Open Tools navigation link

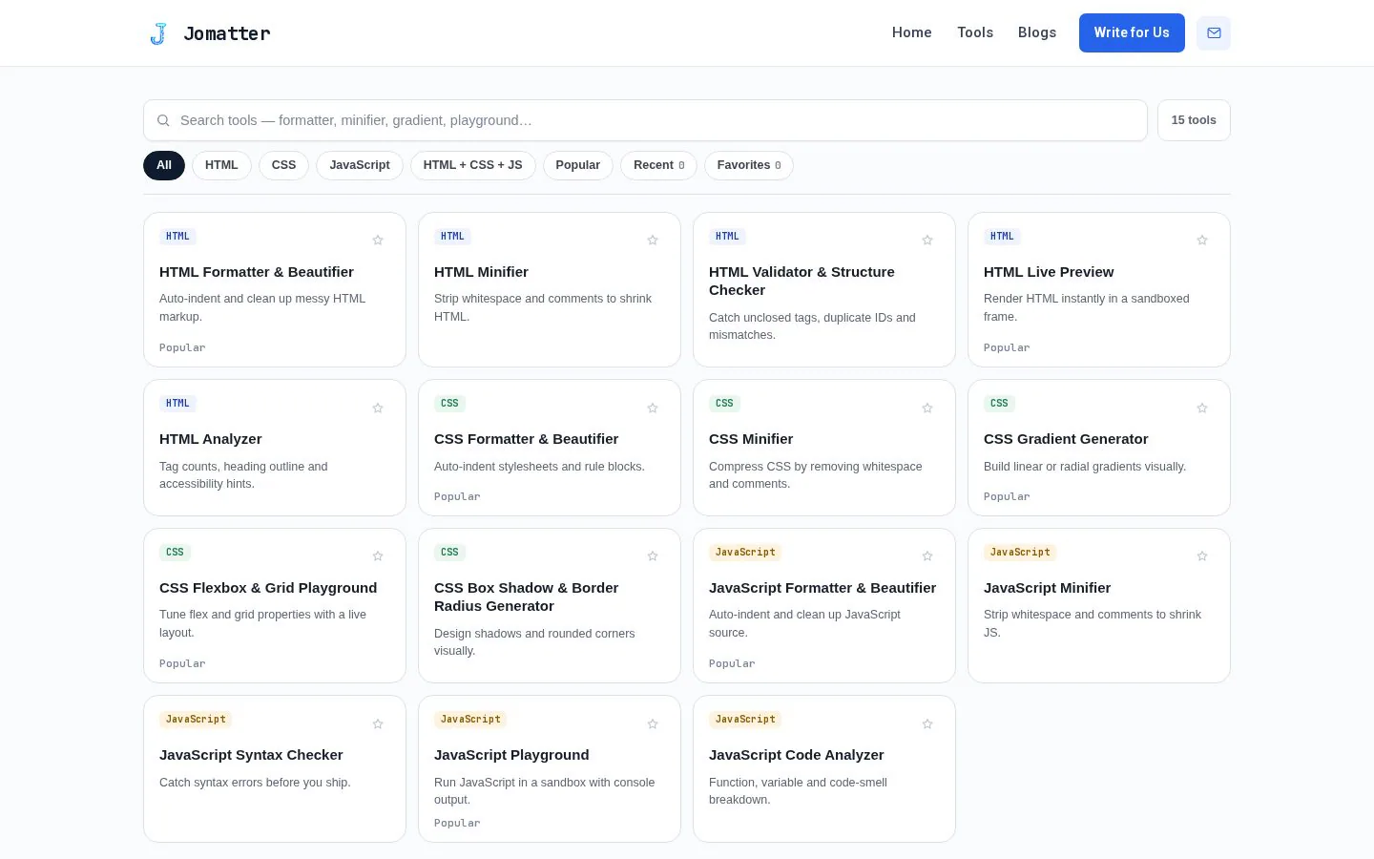975,32
